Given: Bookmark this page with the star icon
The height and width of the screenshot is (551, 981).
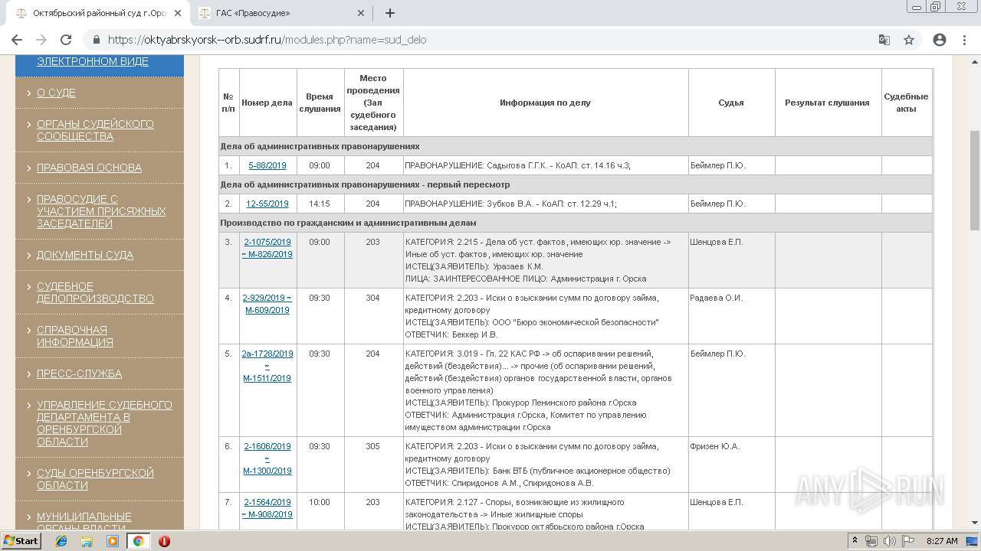Looking at the screenshot, I should coord(909,40).
